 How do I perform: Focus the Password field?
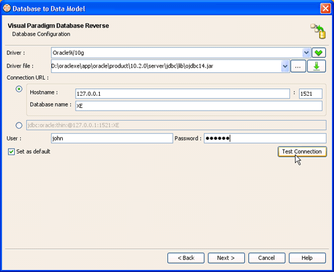(x=265, y=138)
